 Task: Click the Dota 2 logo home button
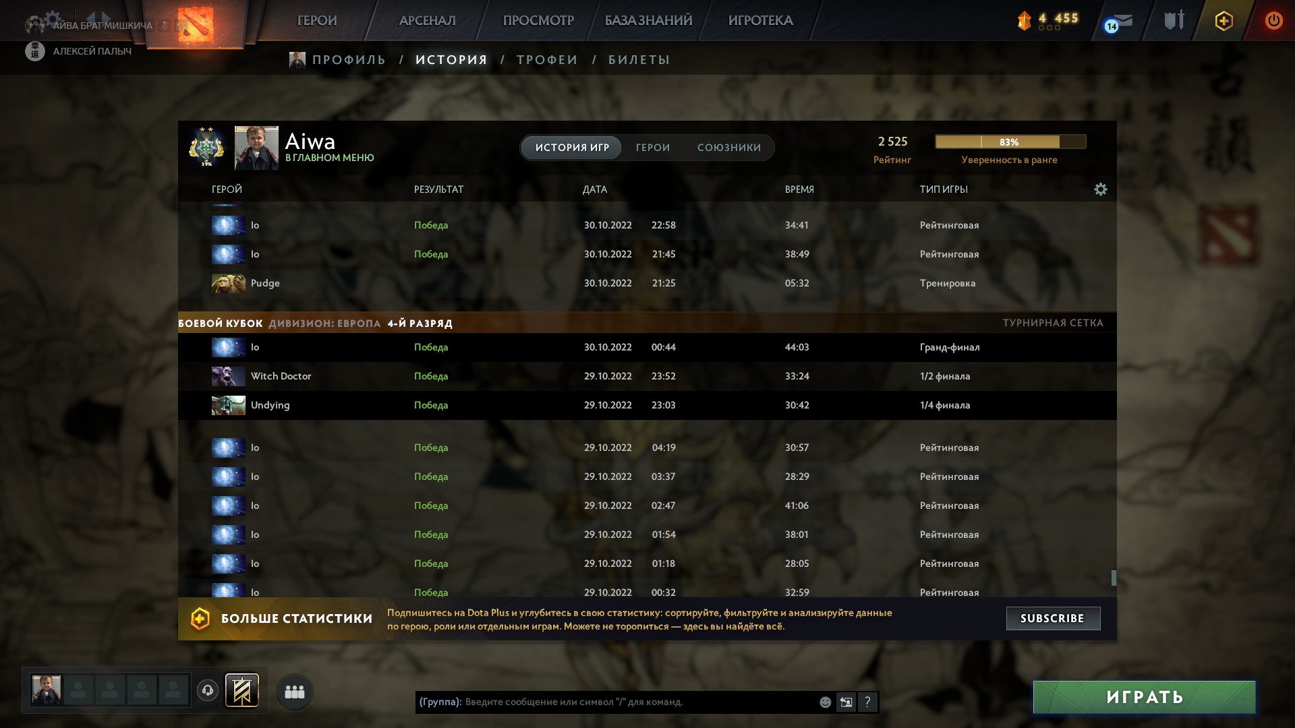pos(196,24)
